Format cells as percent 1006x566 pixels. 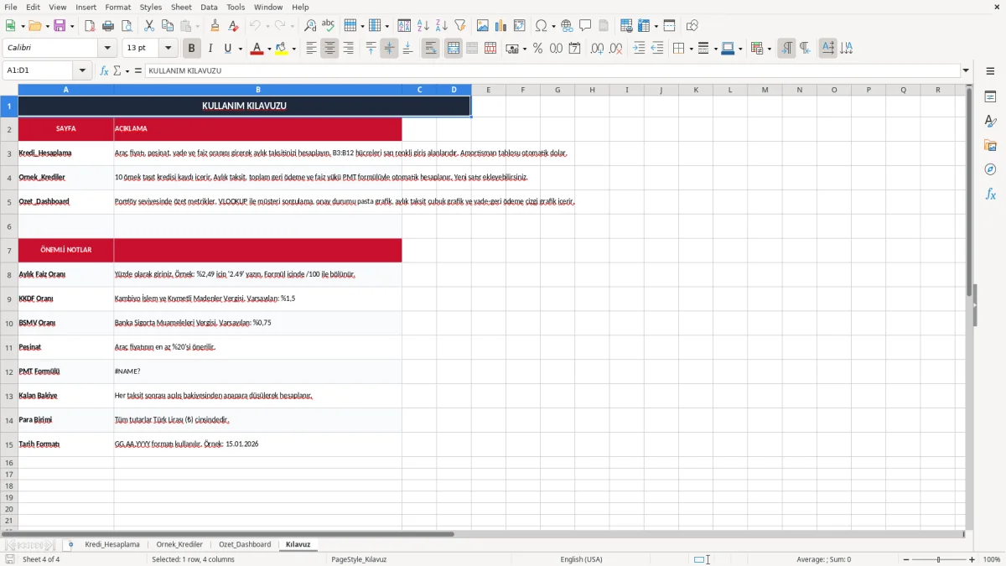pyautogui.click(x=537, y=49)
